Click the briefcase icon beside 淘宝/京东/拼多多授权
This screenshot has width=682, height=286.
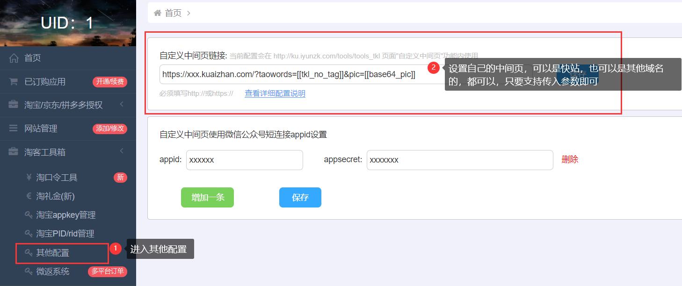tap(14, 105)
